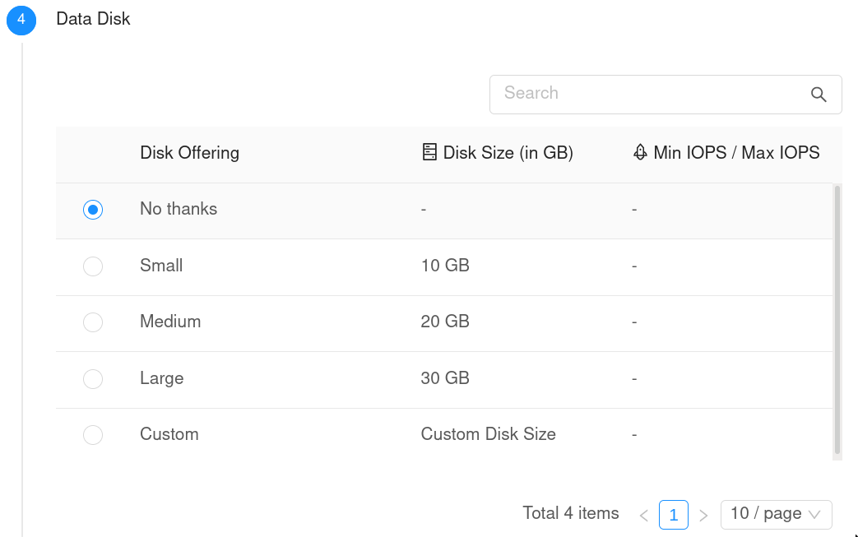Open the 10 / page dropdown

click(x=776, y=514)
